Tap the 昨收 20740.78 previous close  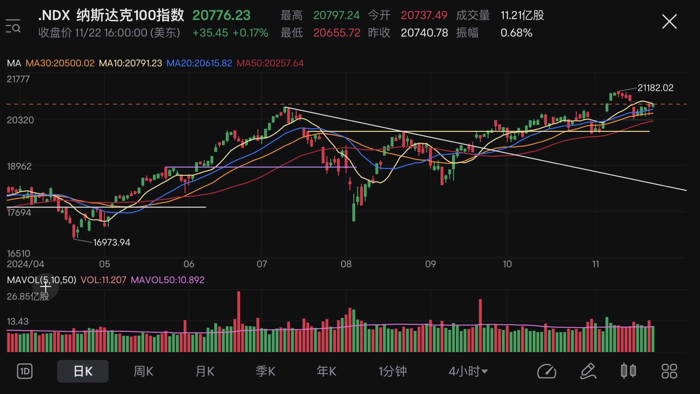408,33
